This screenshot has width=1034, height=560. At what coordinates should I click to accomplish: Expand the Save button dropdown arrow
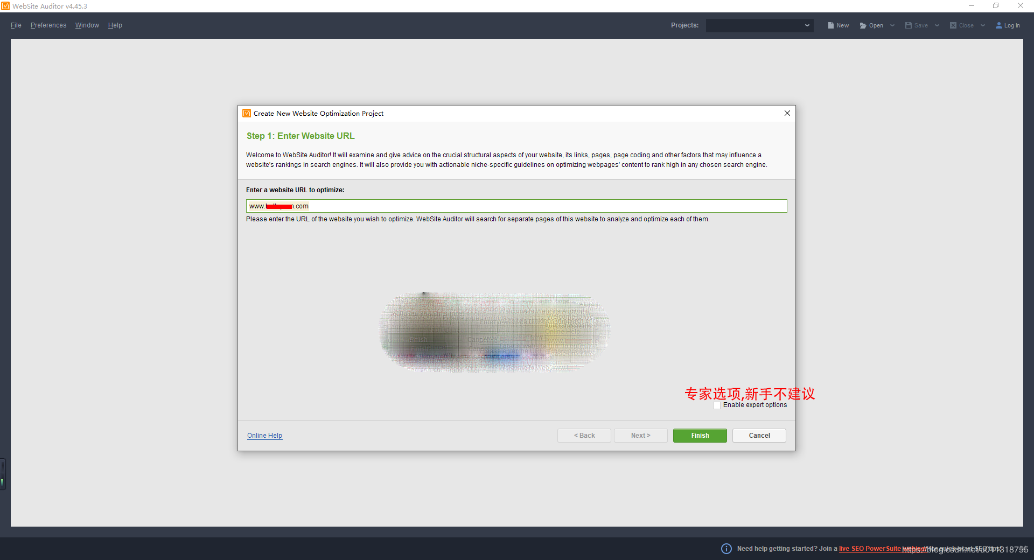[x=937, y=25]
